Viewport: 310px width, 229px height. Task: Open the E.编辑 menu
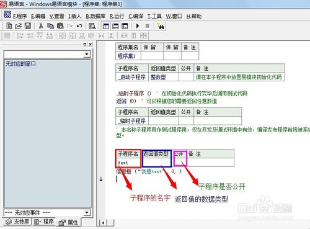(x=38, y=16)
